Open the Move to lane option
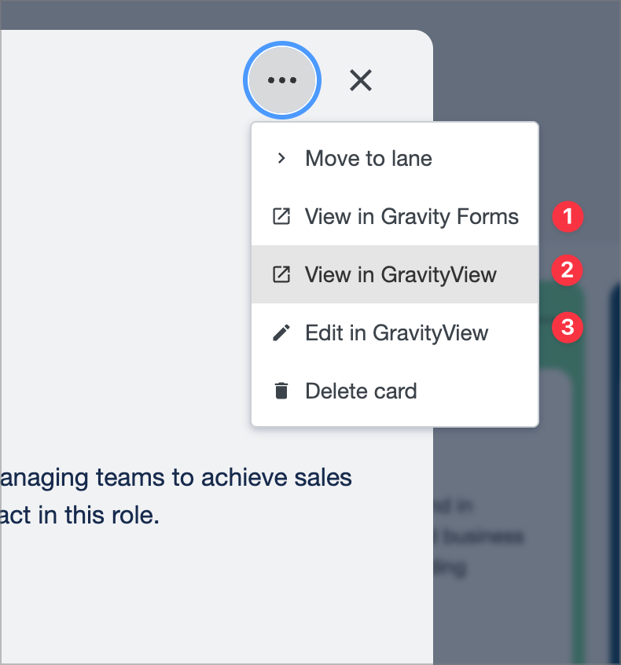The height and width of the screenshot is (665, 621). click(369, 158)
